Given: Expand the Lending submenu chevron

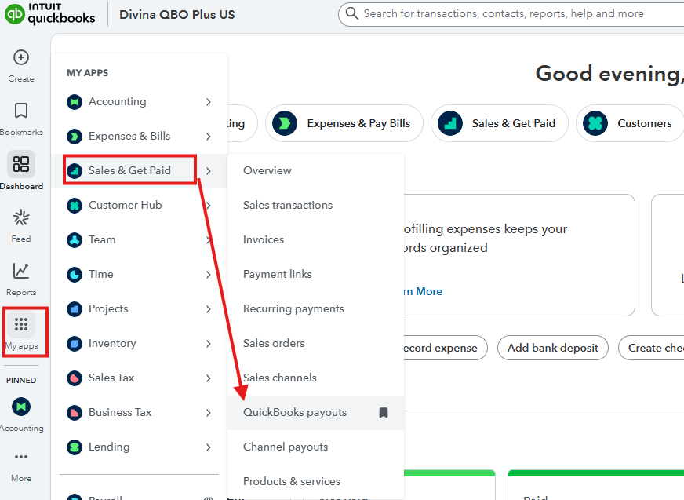Looking at the screenshot, I should [209, 447].
